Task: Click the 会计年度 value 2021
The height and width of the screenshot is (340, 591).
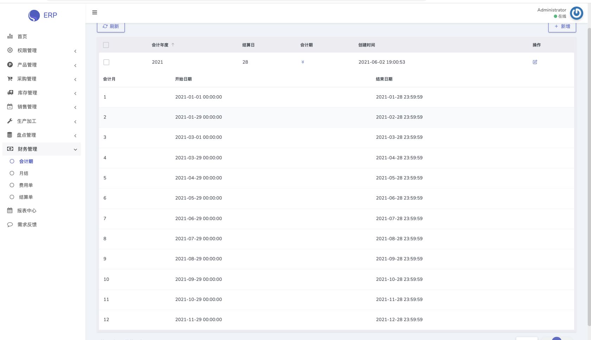Action: 157,62
